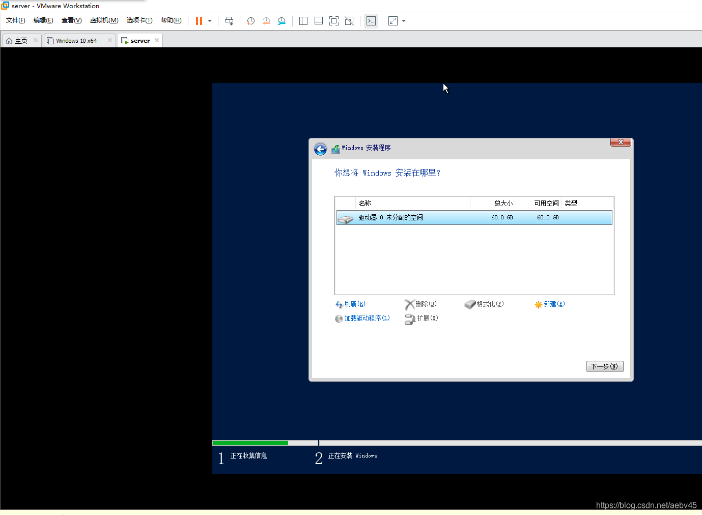Enter full screen mode icon
This screenshot has width=702, height=515.
tap(334, 21)
